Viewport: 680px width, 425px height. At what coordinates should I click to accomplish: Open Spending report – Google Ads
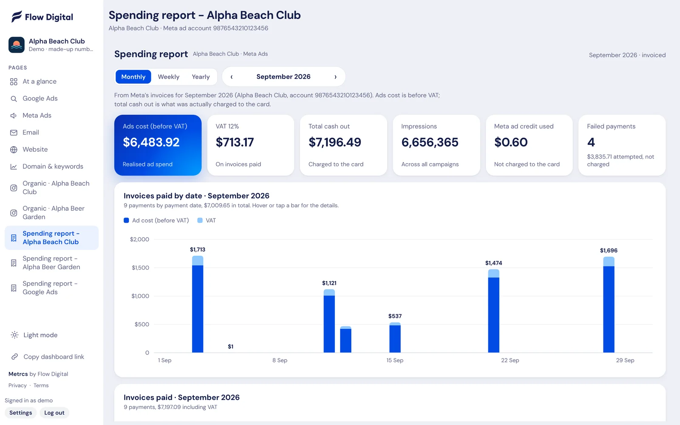[x=51, y=288]
